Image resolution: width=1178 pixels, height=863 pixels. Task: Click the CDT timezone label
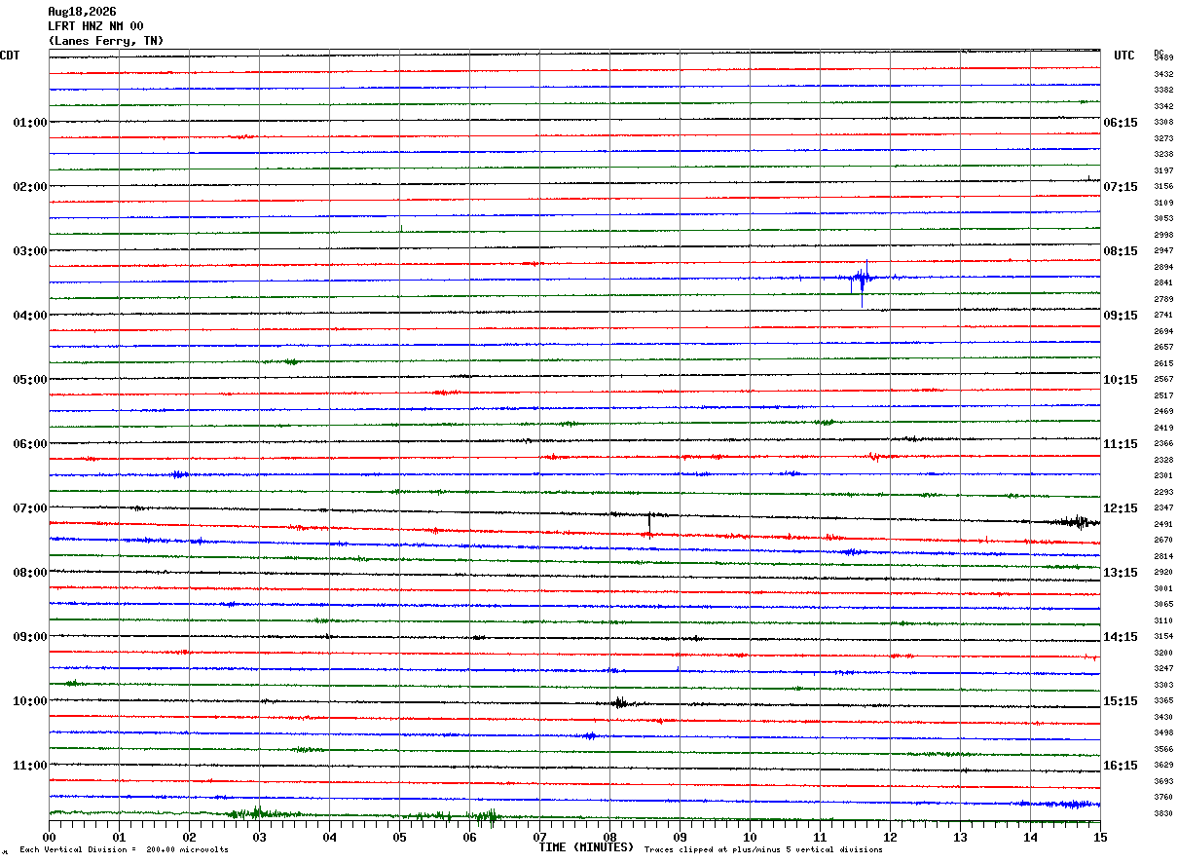click(x=10, y=56)
